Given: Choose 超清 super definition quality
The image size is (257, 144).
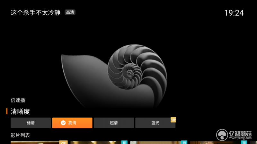Looking at the screenshot, I should coord(114,123).
